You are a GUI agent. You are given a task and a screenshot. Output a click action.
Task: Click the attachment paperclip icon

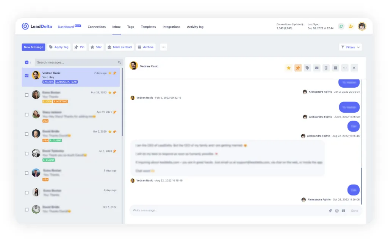(x=330, y=211)
